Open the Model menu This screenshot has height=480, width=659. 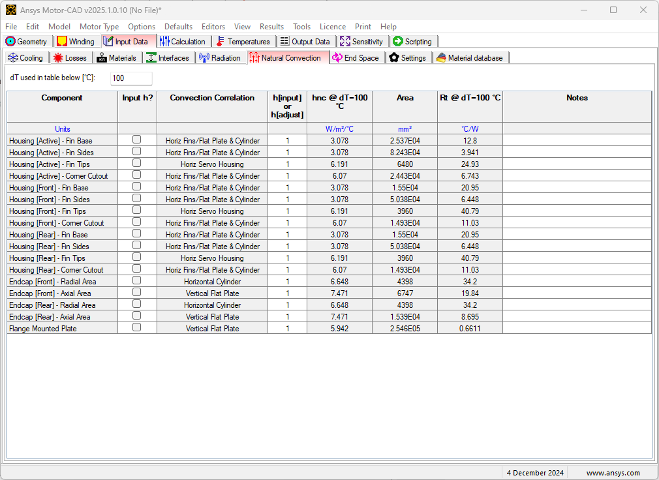click(x=59, y=27)
